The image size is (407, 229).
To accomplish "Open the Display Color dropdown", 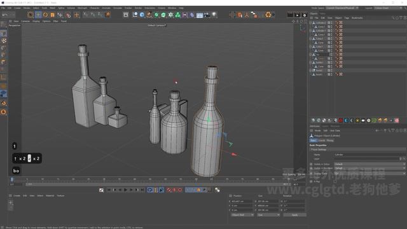I will tap(369, 173).
